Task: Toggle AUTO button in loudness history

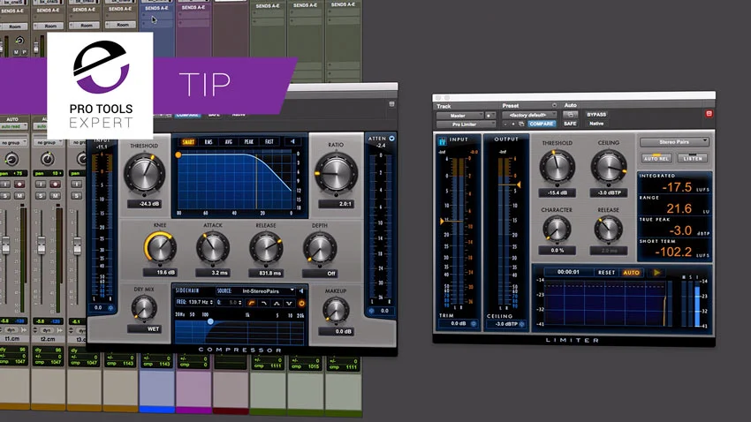Action: point(631,272)
